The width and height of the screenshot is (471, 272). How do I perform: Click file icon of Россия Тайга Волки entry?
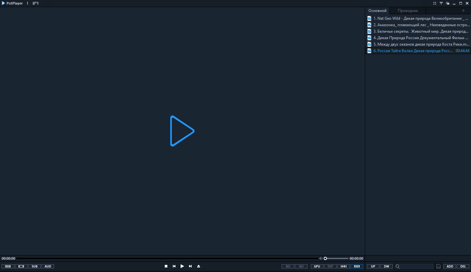pos(369,51)
